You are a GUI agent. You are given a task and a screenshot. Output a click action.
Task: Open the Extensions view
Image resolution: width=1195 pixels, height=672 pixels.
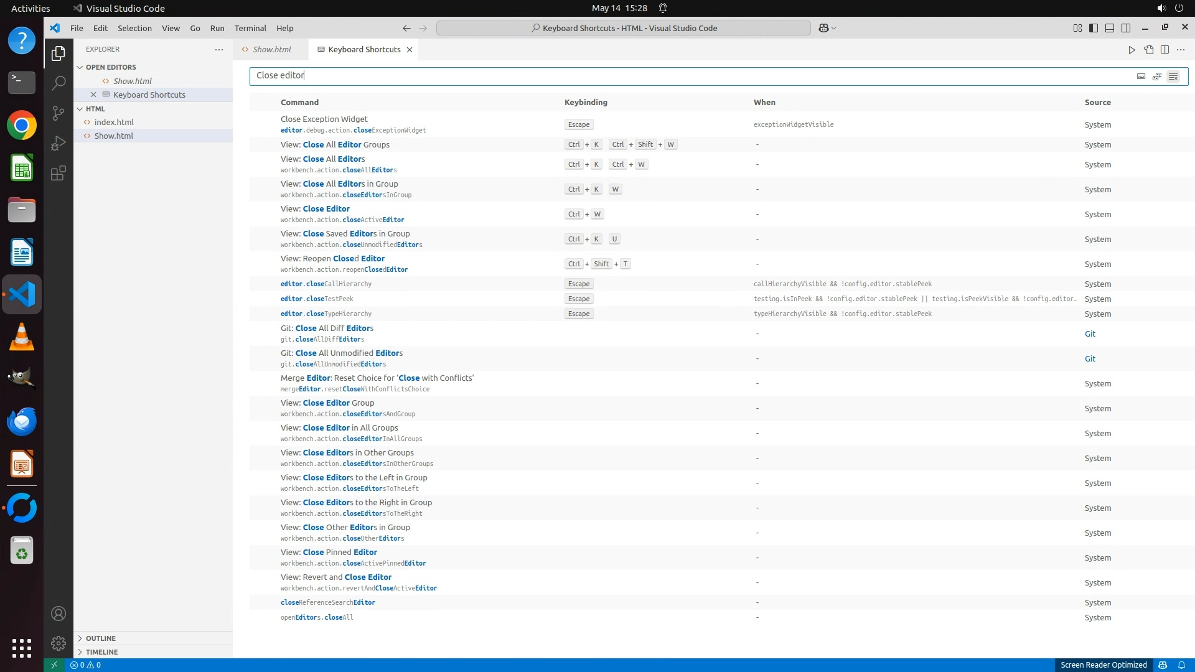pos(59,173)
